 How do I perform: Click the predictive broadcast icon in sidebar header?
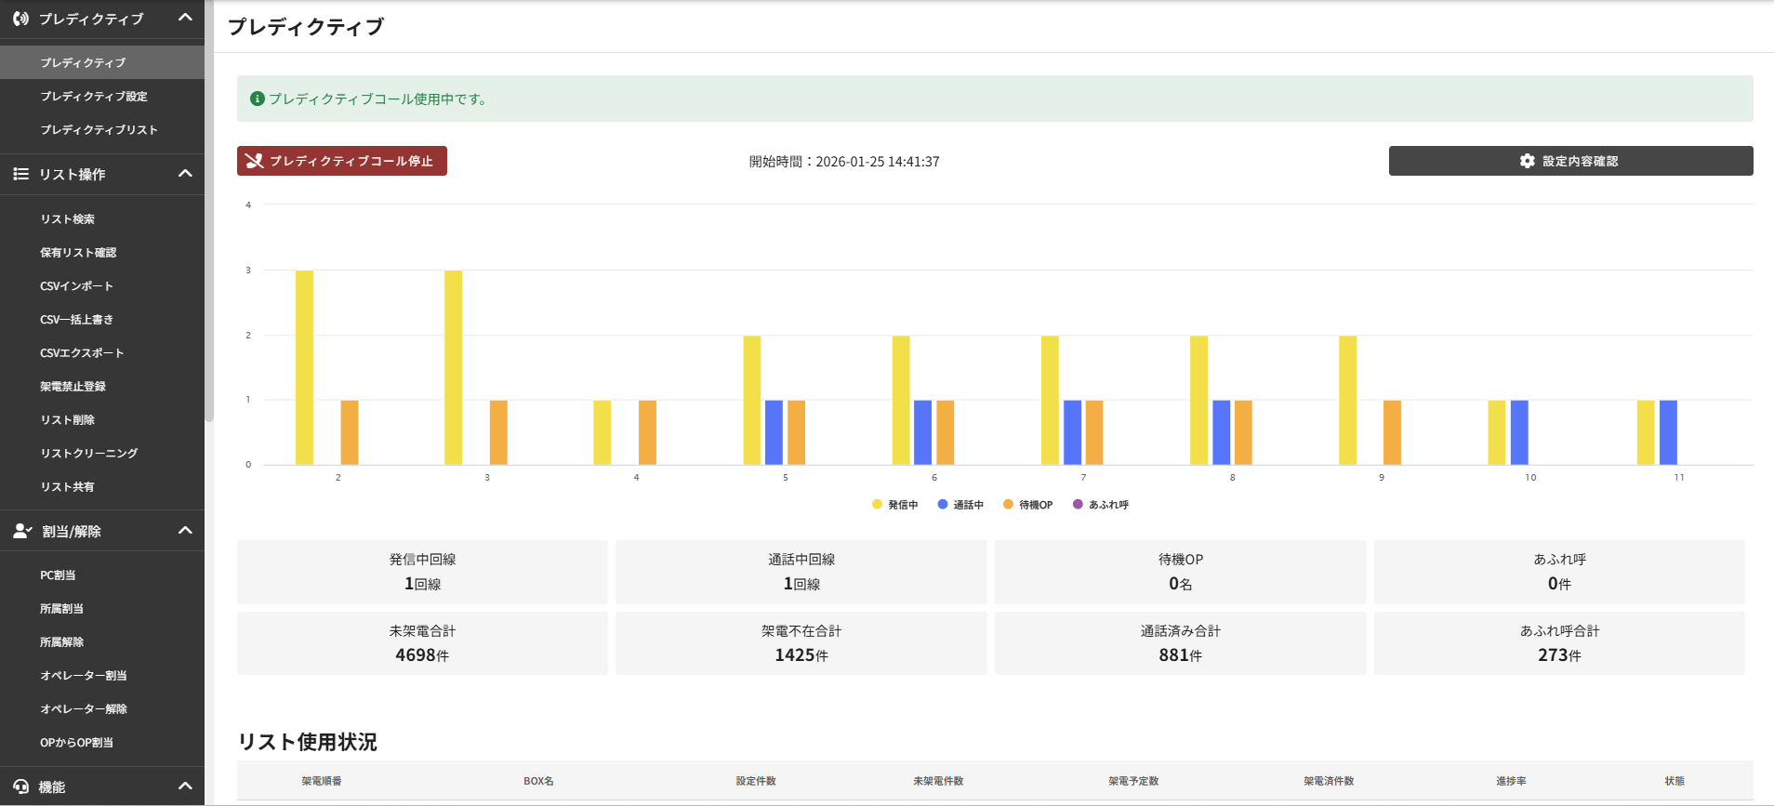pos(20,19)
